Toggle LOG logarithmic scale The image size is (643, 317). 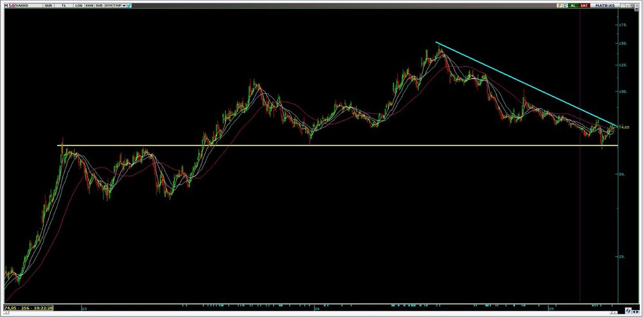coord(78,6)
